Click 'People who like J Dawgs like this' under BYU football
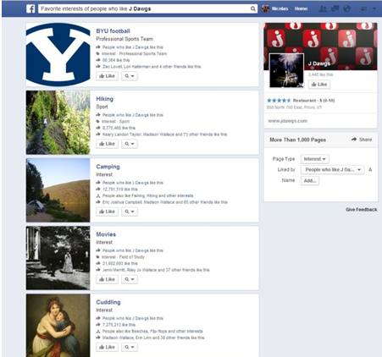The image size is (382, 357). (x=133, y=47)
